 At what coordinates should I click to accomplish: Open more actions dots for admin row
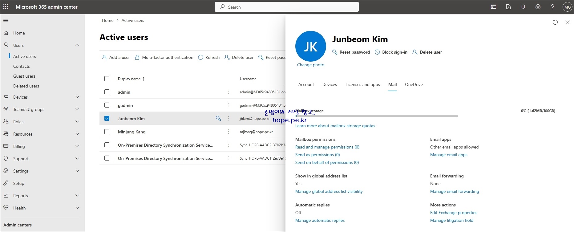[229, 92]
